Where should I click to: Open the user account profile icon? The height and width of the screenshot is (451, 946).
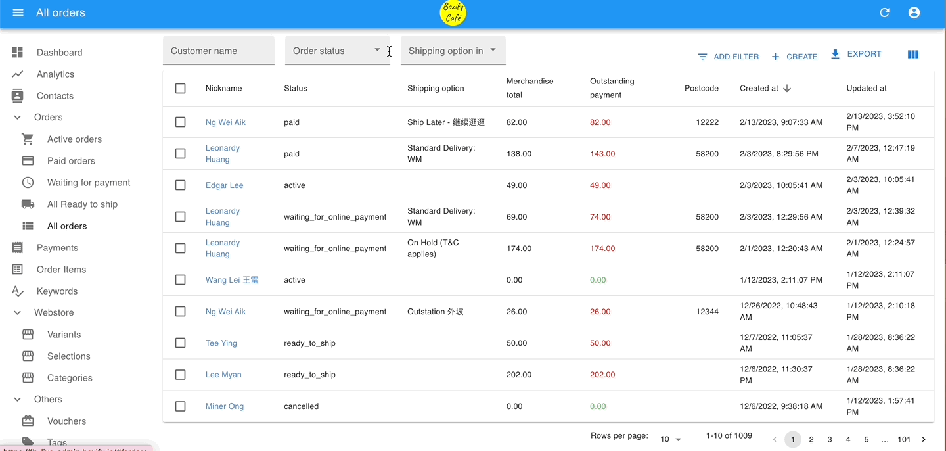pyautogui.click(x=914, y=12)
